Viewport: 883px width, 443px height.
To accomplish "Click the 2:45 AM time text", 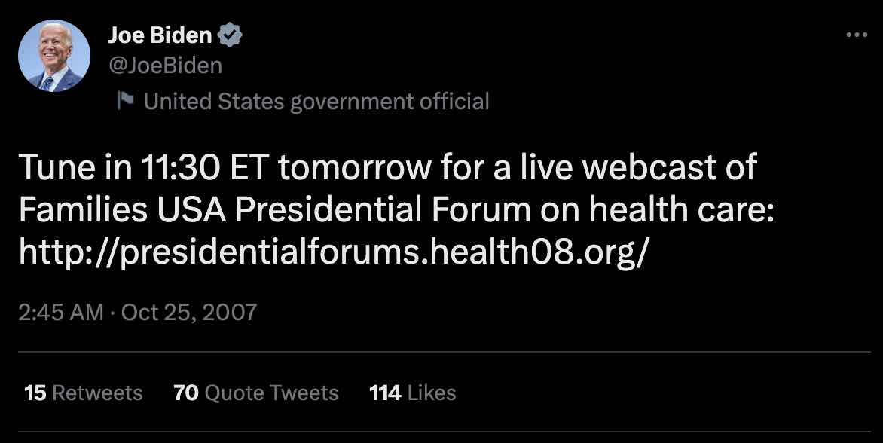I will 60,312.
